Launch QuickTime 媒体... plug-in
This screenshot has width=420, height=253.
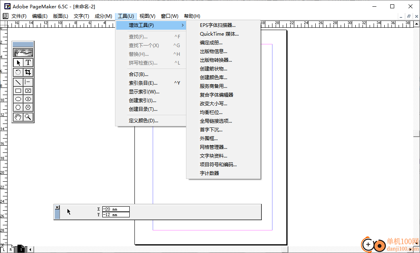(223, 34)
